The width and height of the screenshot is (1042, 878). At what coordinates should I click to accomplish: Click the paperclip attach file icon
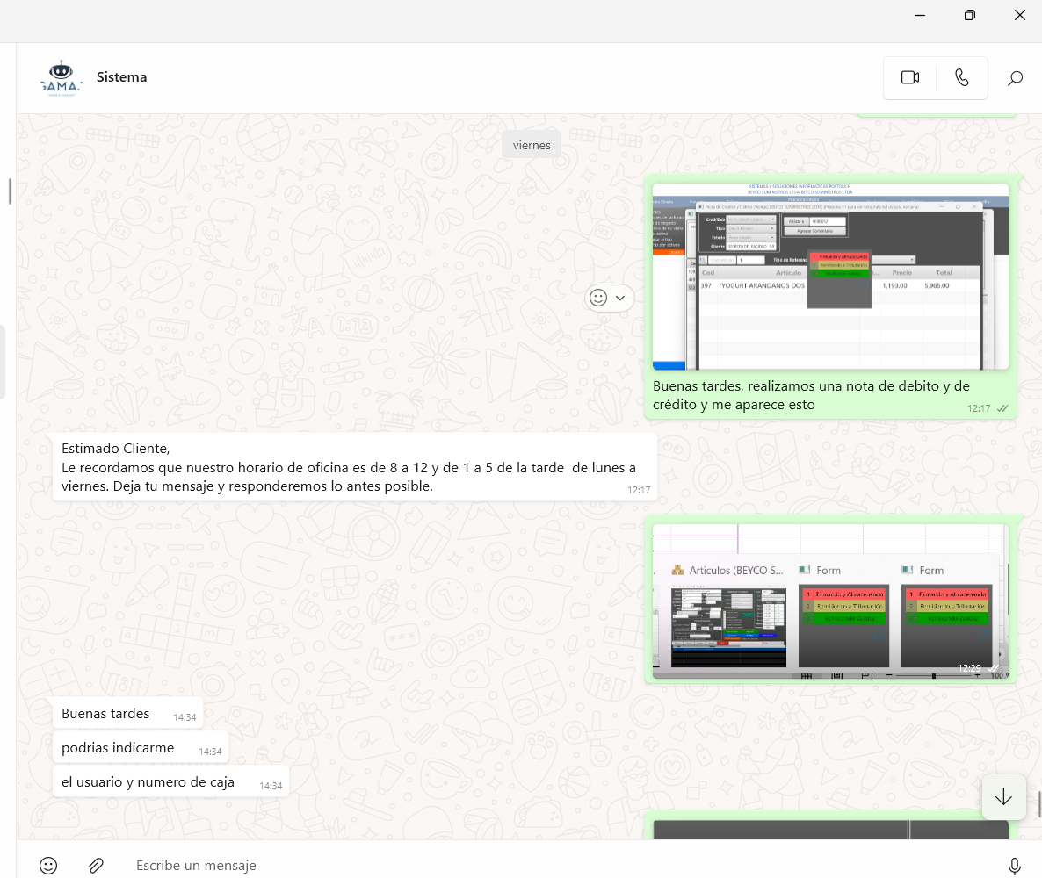click(x=97, y=865)
